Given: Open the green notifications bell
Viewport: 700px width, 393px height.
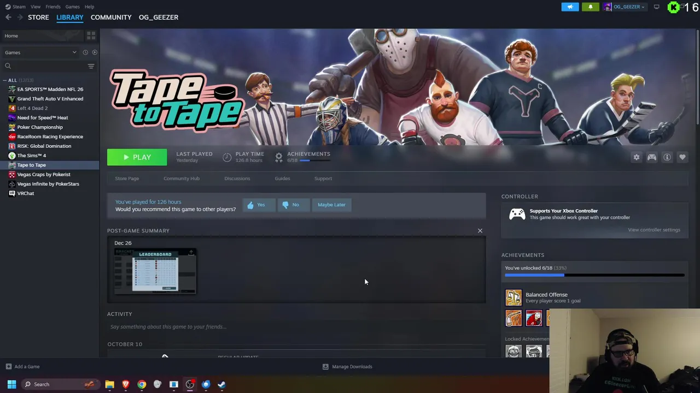Looking at the screenshot, I should click(590, 7).
